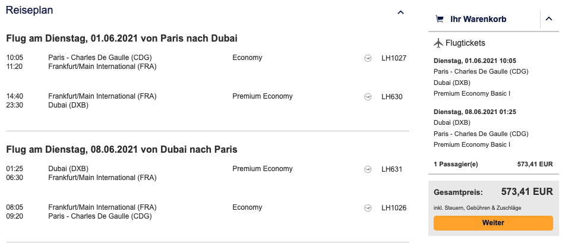The height and width of the screenshot is (246, 581).
Task: Click the Reiseplan heading
Action: [30, 11]
